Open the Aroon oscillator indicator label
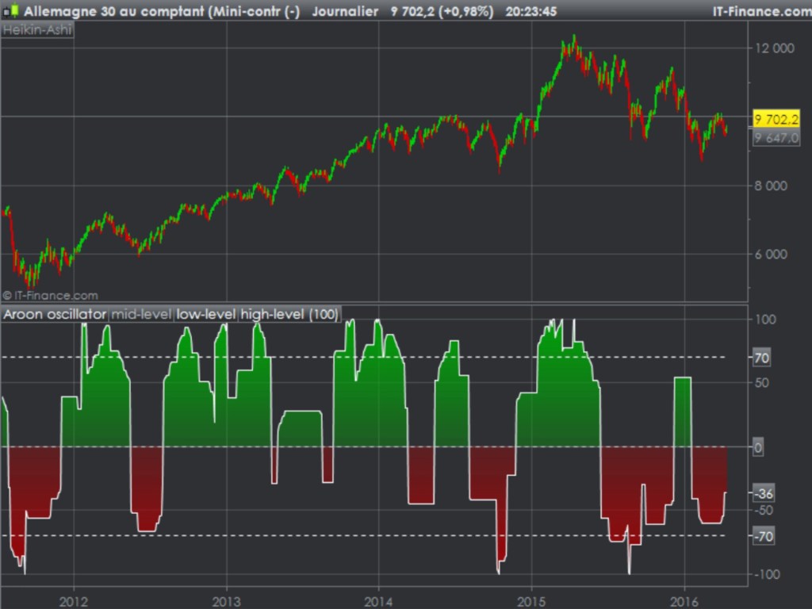 (x=55, y=315)
